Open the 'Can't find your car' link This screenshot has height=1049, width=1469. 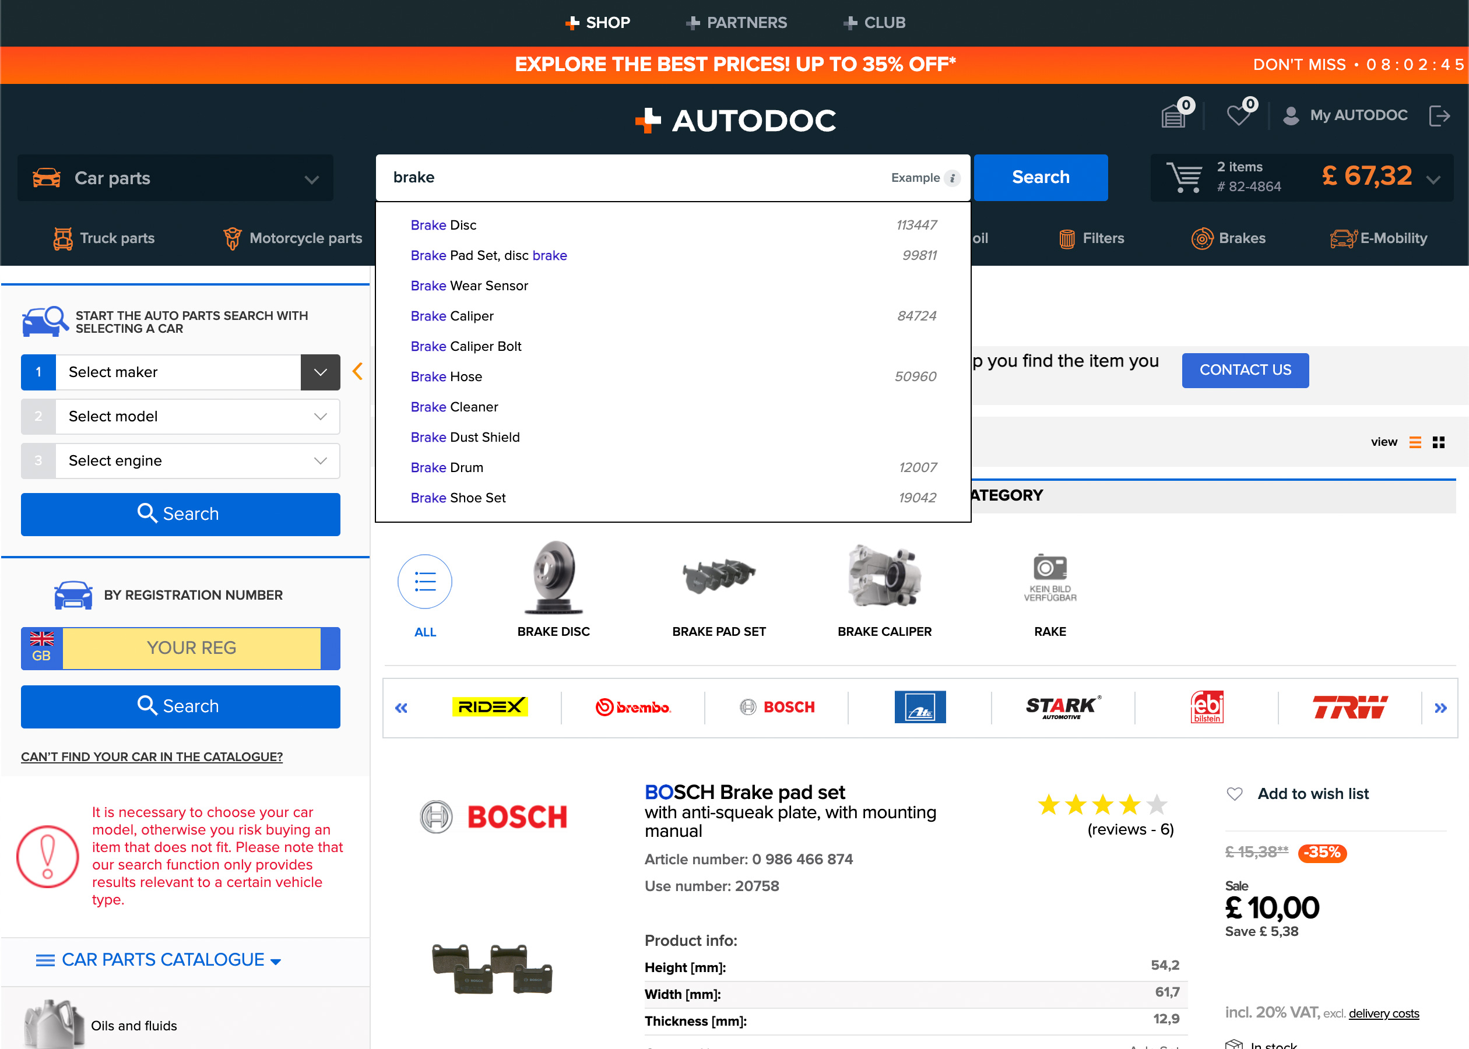(152, 756)
